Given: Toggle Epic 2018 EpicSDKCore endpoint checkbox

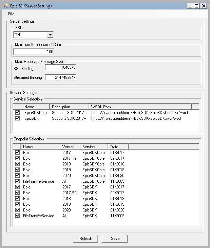Looking at the screenshot, I should click(x=17, y=164).
